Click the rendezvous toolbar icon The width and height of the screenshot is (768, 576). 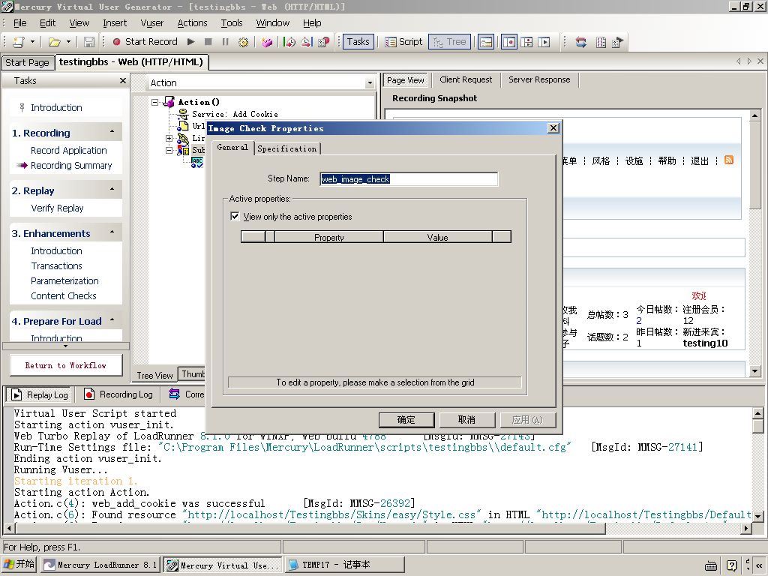[x=324, y=42]
